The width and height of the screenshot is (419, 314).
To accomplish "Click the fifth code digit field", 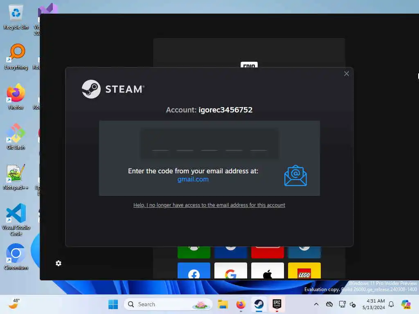I will click(259, 144).
